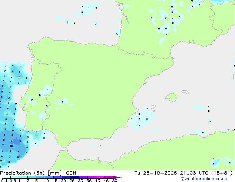Click the 30–35 mm purple legend swatch
The height and width of the screenshot is (182, 235).
[x=83, y=177]
